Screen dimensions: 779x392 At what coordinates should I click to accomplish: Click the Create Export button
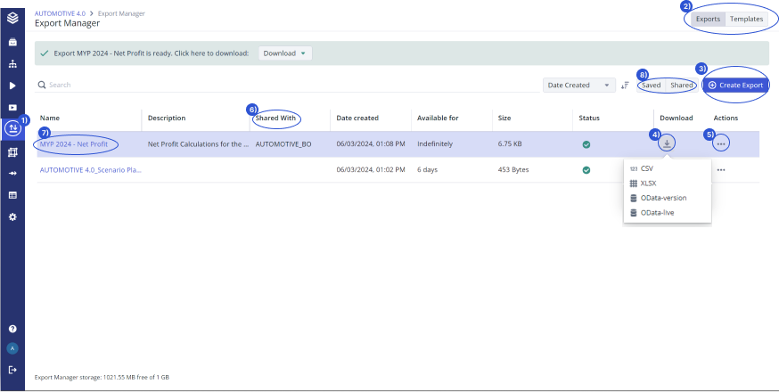pyautogui.click(x=735, y=86)
